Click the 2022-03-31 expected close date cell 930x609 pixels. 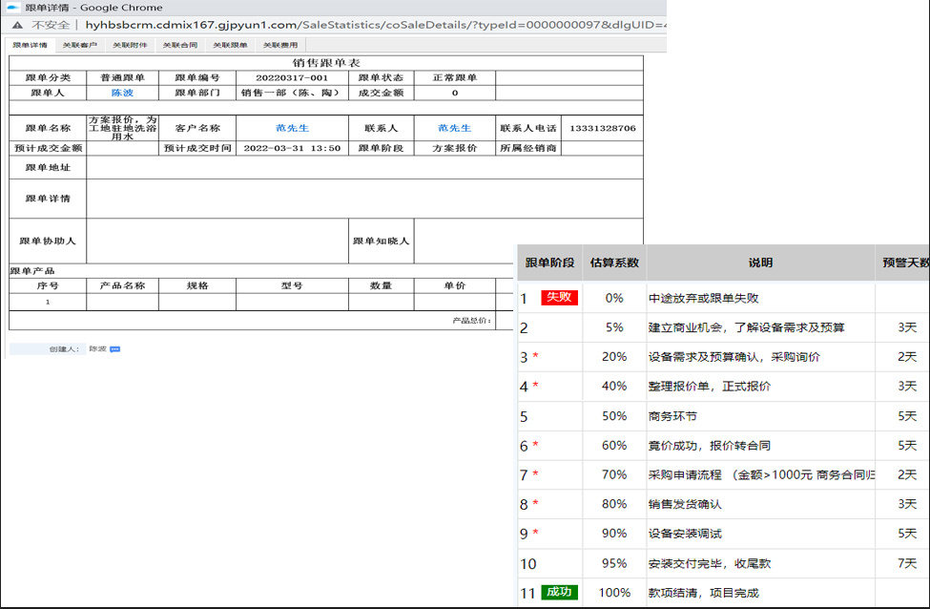click(291, 151)
